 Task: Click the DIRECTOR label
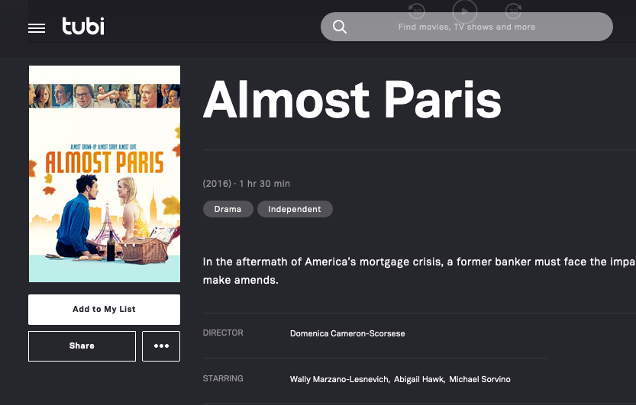point(223,333)
